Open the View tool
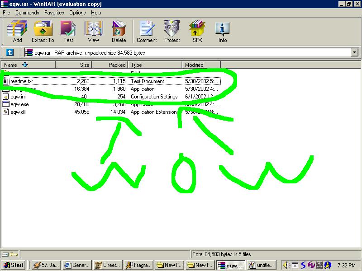The width and height of the screenshot is (362, 271). click(x=94, y=31)
